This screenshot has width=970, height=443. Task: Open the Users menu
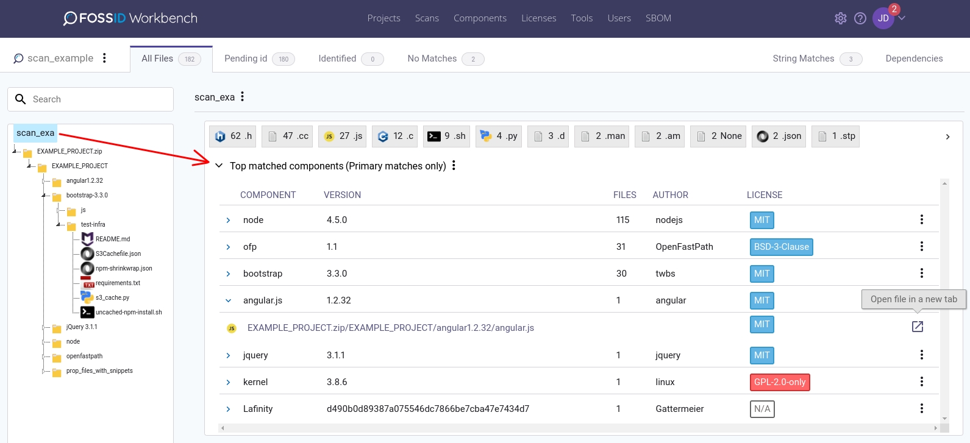[619, 18]
